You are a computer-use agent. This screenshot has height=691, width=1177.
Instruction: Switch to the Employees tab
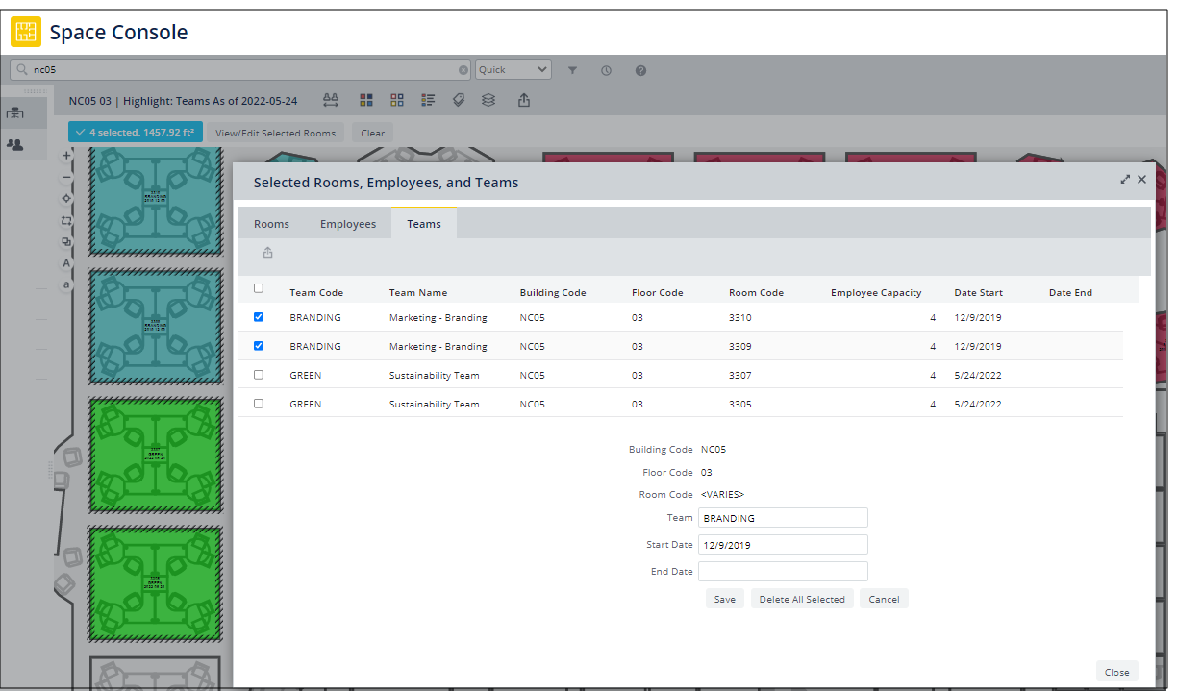point(348,224)
